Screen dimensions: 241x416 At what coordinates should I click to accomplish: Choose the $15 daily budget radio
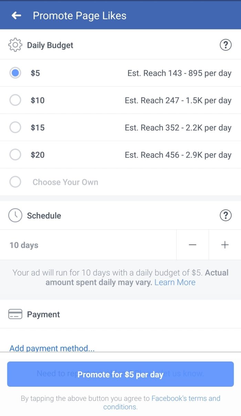[15, 128]
